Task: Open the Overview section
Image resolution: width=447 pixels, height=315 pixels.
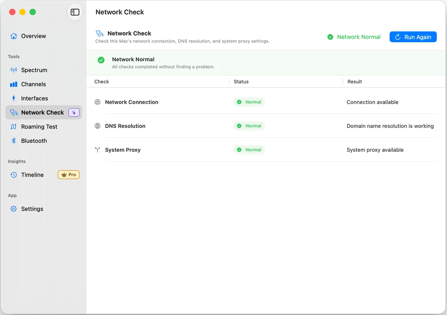Action: click(x=44, y=36)
